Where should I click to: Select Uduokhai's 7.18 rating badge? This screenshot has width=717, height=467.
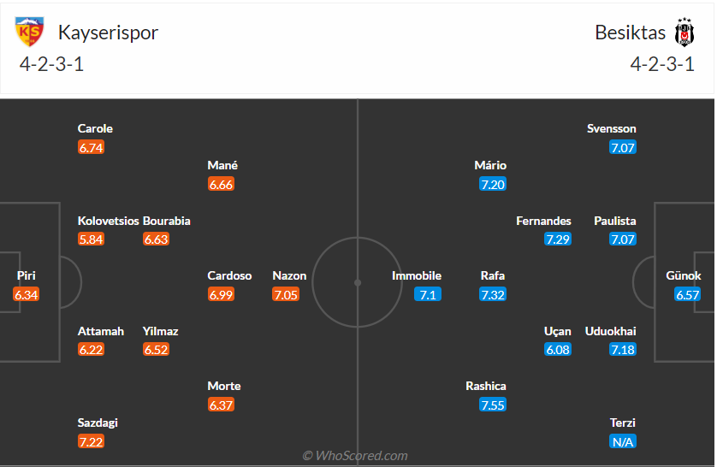point(623,350)
